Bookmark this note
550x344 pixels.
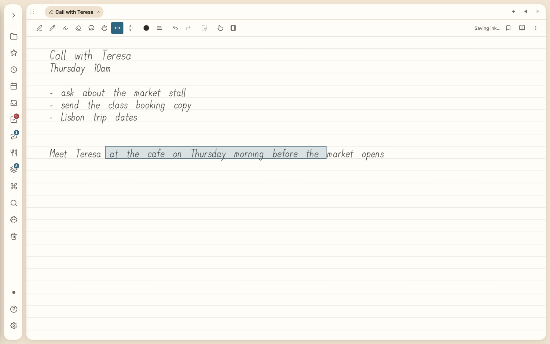(x=508, y=28)
